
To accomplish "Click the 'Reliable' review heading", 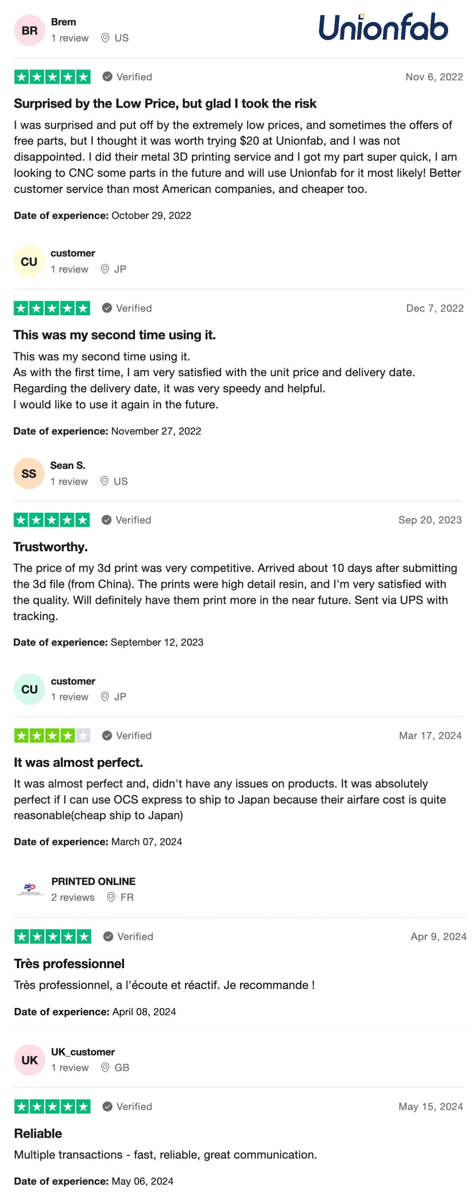I will click(x=38, y=1133).
